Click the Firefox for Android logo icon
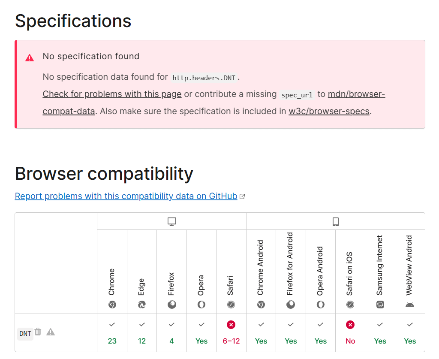The image size is (439, 359). 291,305
